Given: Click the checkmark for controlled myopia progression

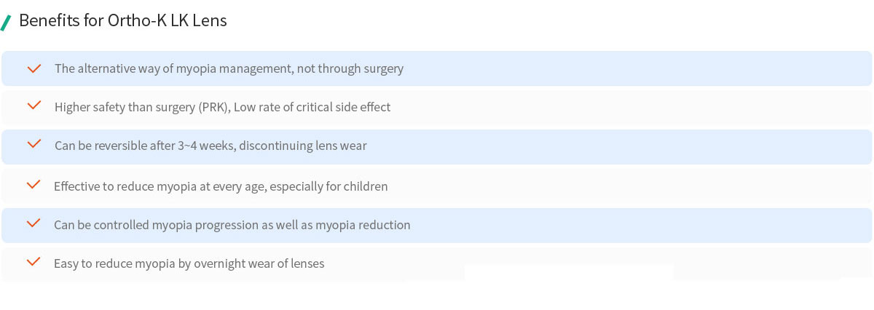Looking at the screenshot, I should 34,224.
